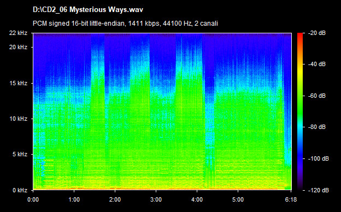Click the -120 dB label at scale bottom
This screenshot has width=341, height=212.
tap(319, 191)
